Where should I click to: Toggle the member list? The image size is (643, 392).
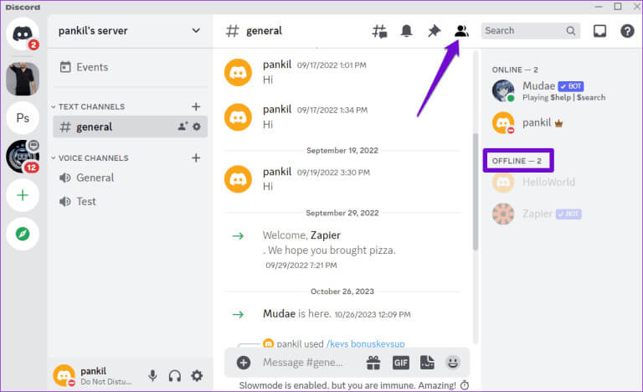pos(461,31)
